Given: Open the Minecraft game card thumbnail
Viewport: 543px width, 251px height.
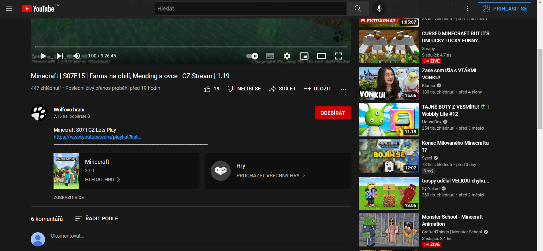Looking at the screenshot, I should (66, 171).
